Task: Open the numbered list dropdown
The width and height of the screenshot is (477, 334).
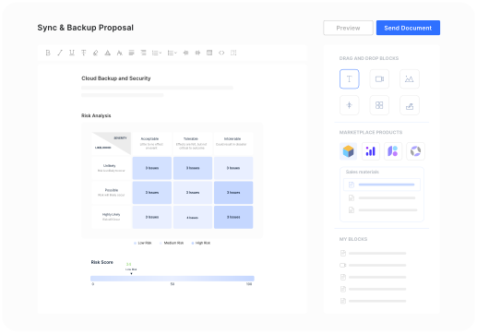Action: pyautogui.click(x=173, y=53)
